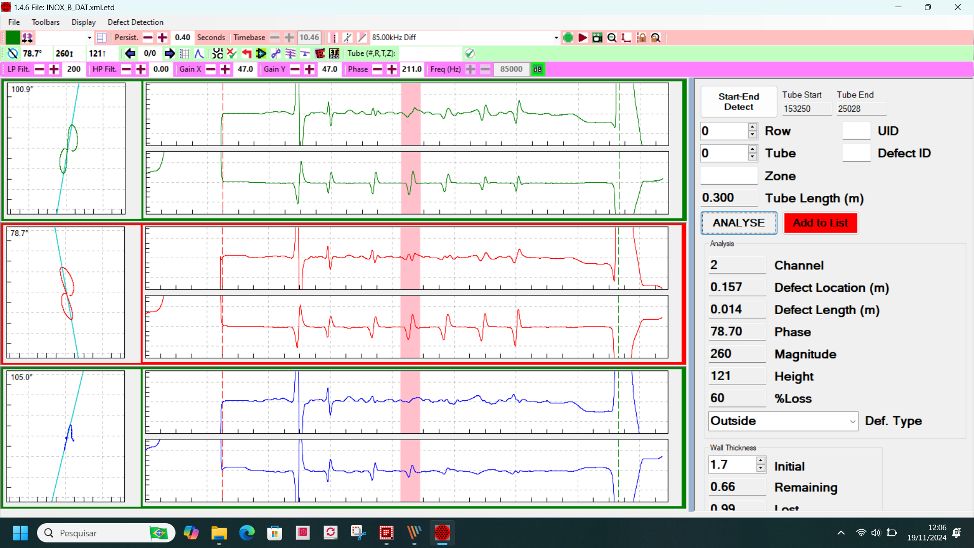Click the Zone input field

pyautogui.click(x=729, y=176)
